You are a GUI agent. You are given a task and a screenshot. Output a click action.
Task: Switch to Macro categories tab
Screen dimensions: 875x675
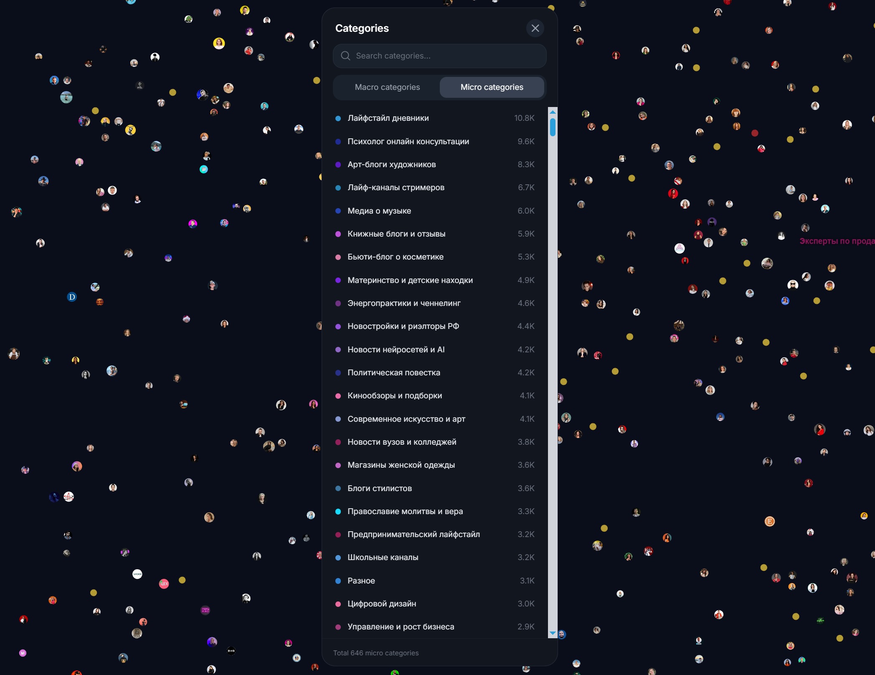tap(387, 87)
